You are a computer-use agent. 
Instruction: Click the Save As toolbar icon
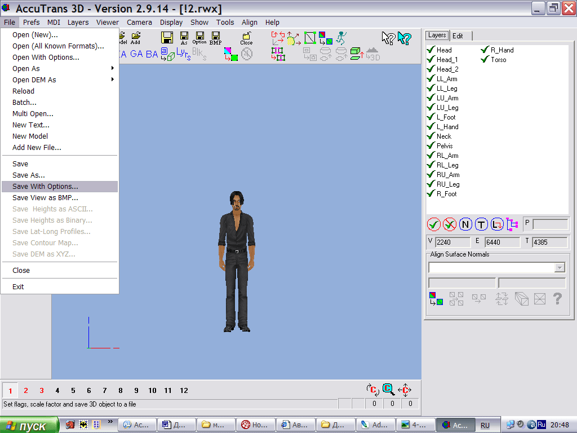pyautogui.click(x=184, y=38)
